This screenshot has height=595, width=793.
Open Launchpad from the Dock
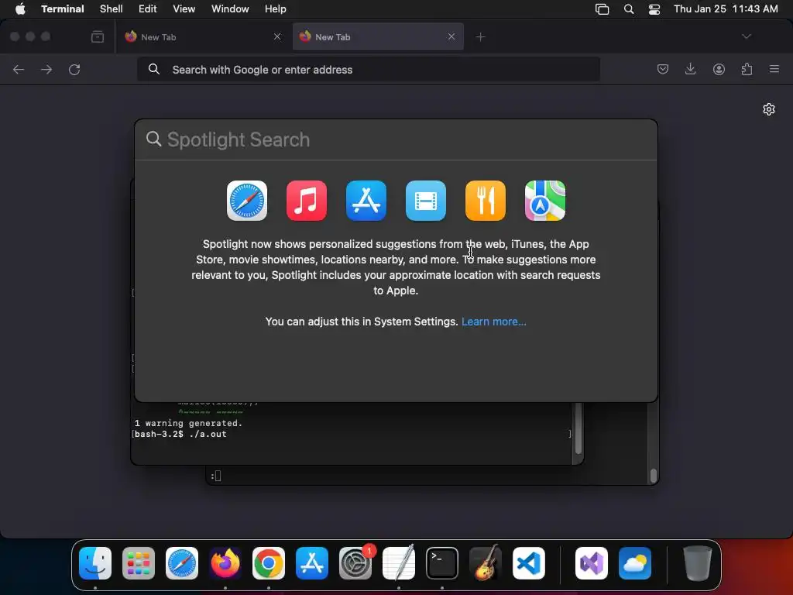point(139,563)
